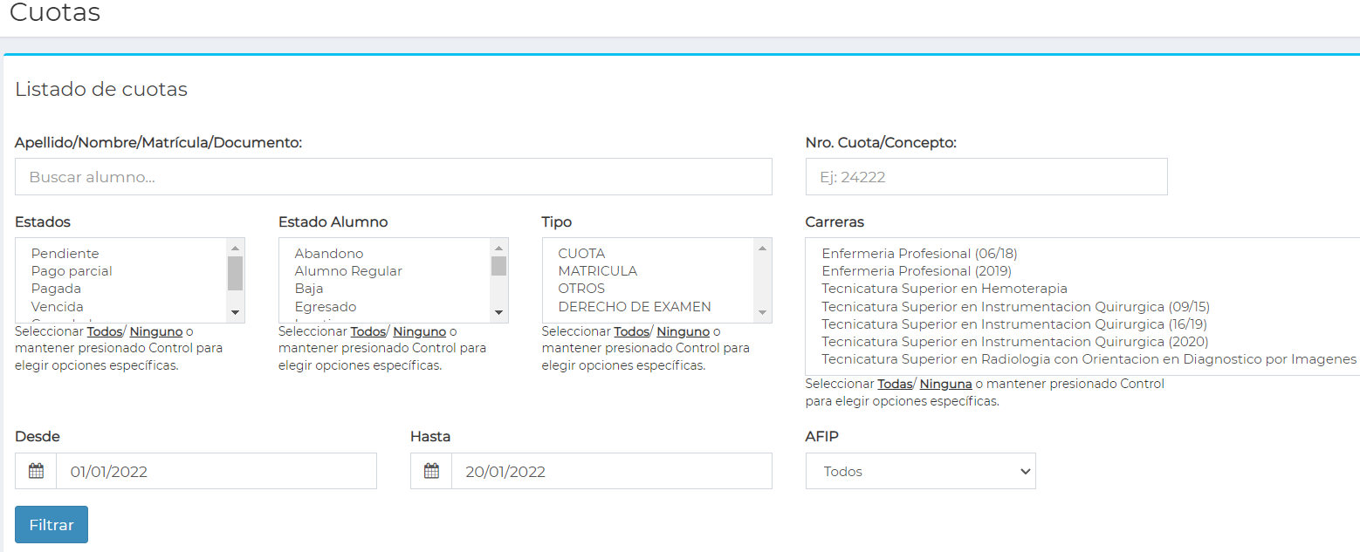Screen dimensions: 1360x552
Task: Click Todos link under Tipo
Action: (632, 331)
